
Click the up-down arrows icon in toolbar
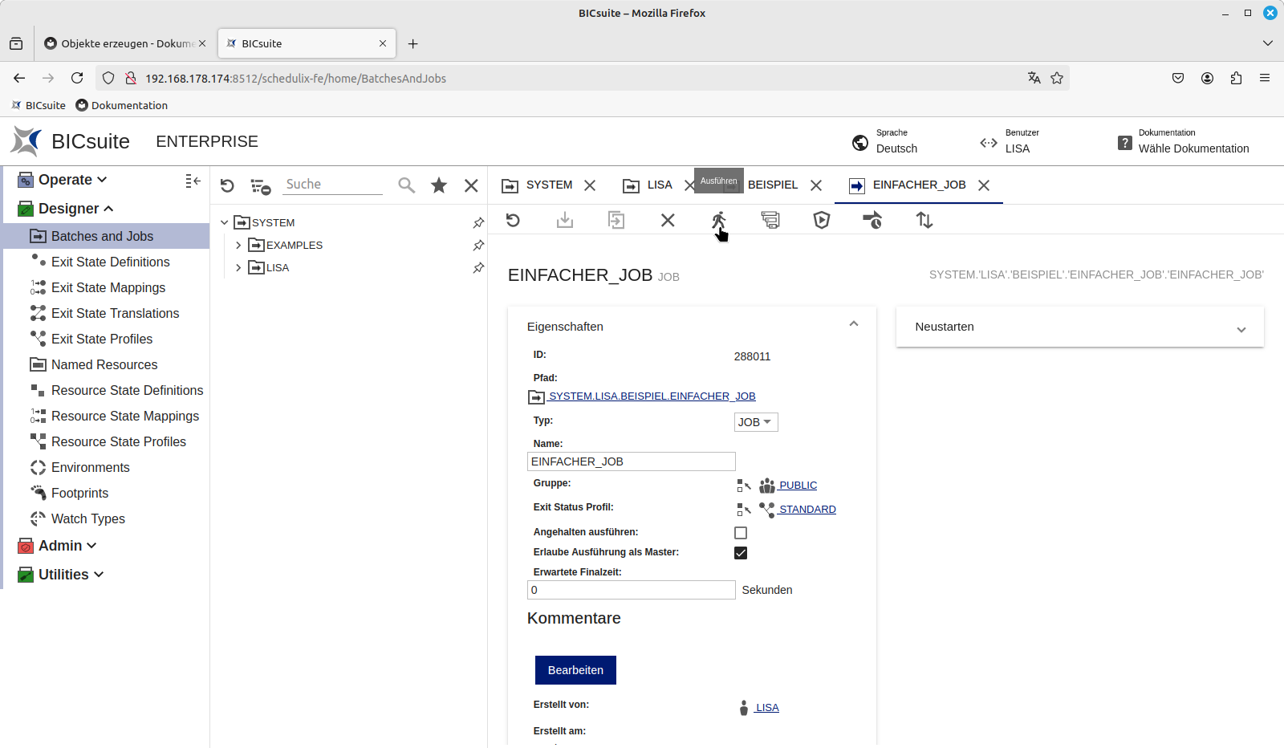924,220
